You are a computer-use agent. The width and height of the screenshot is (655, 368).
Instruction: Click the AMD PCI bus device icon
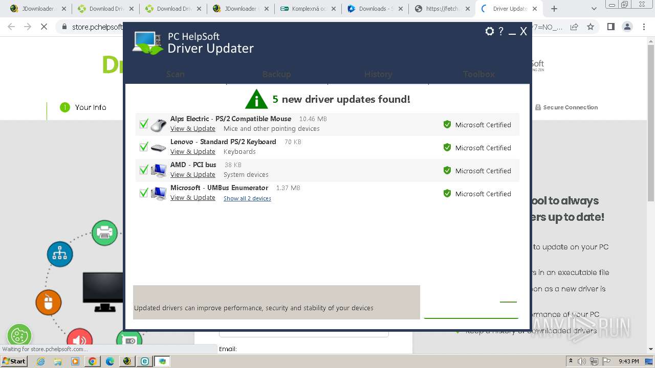159,170
